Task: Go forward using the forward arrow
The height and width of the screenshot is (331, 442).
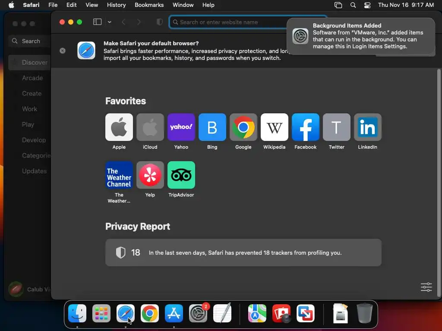Action: click(139, 22)
